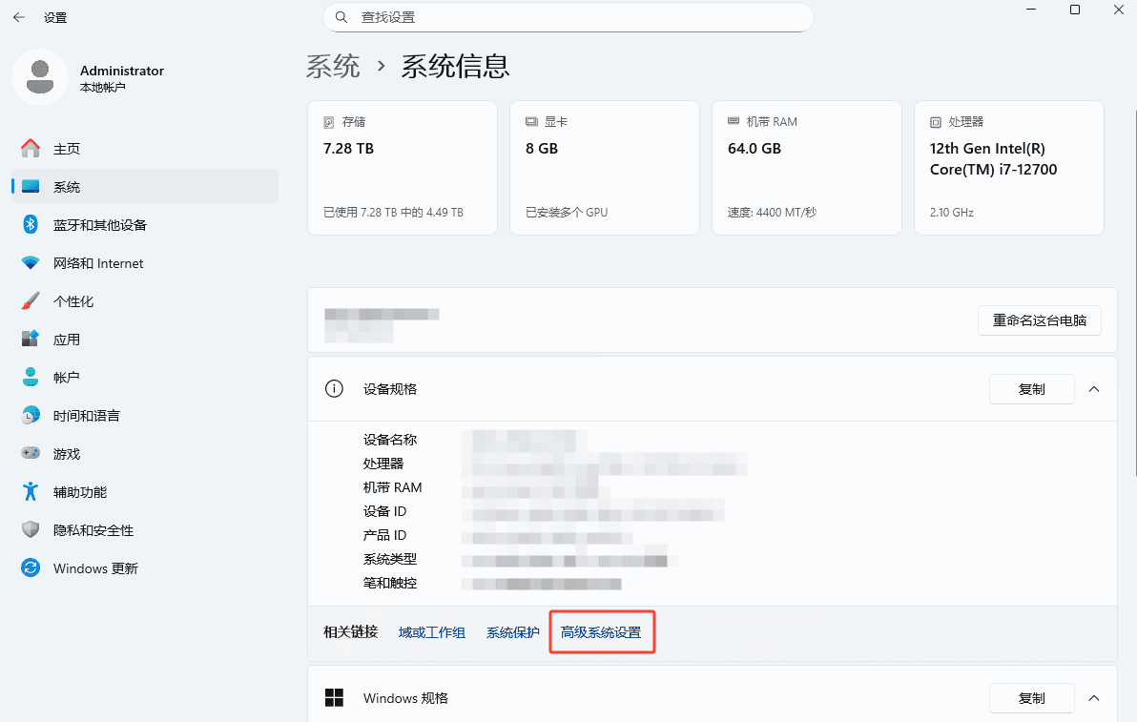Click the 速度: 4400 MT/秒 text
Viewport: 1137px width, 722px height.
773,213
